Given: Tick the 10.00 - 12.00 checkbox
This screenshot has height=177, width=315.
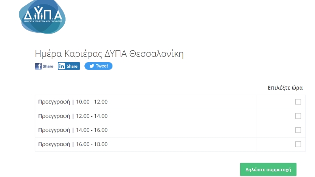Looking at the screenshot, I should click(x=298, y=102).
